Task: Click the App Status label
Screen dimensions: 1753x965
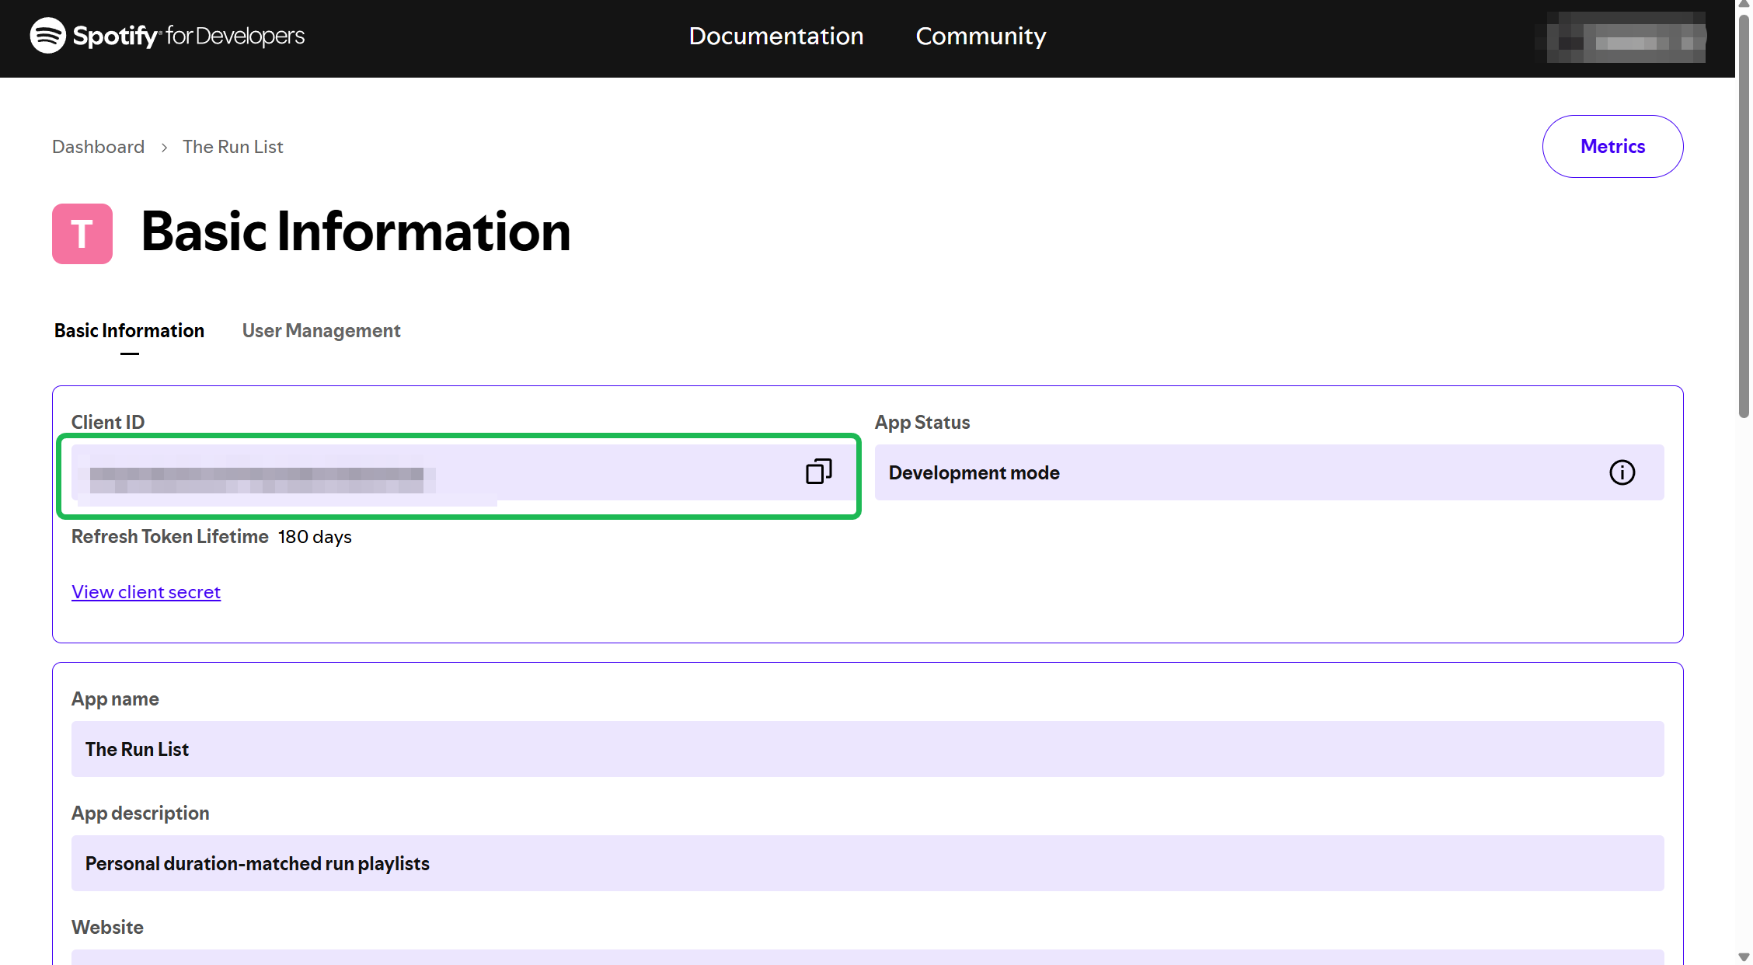Action: click(922, 423)
